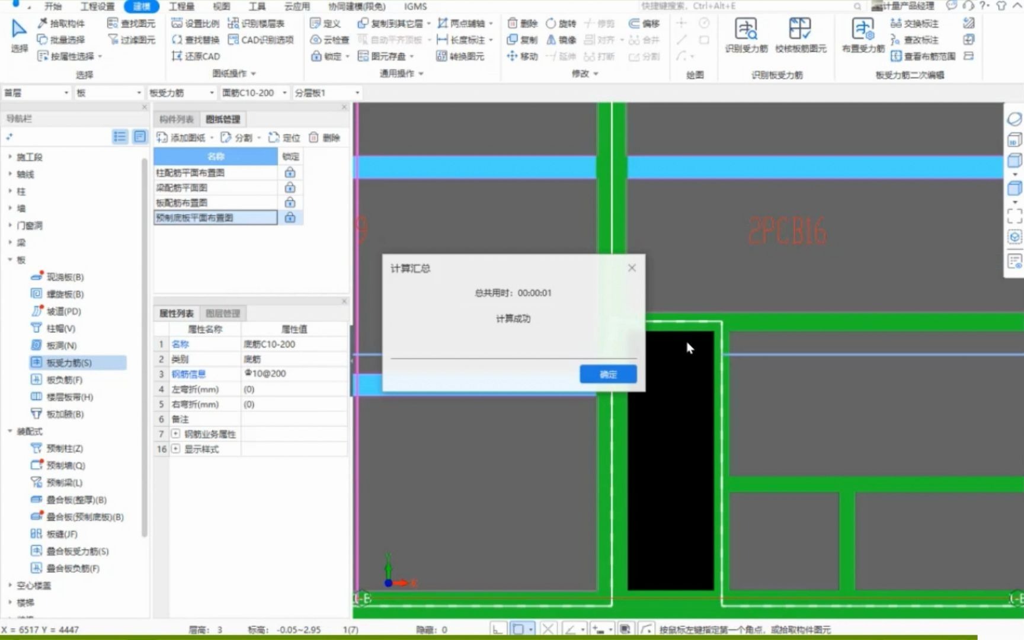Select the 交换标注 tool
The image size is (1024, 640).
point(915,23)
